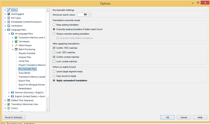Click tree scrollbar down arrow
The height and width of the screenshot is (124, 210).
48,110
